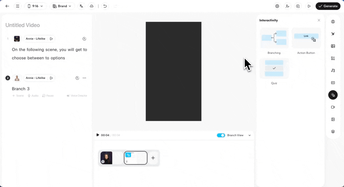The image size is (344, 187).
Task: Click the undo arrow icon
Action: click(x=105, y=6)
